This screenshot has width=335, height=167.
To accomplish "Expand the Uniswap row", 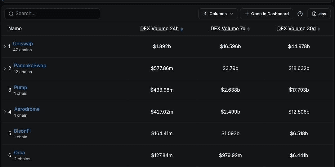I will pos(5,46).
